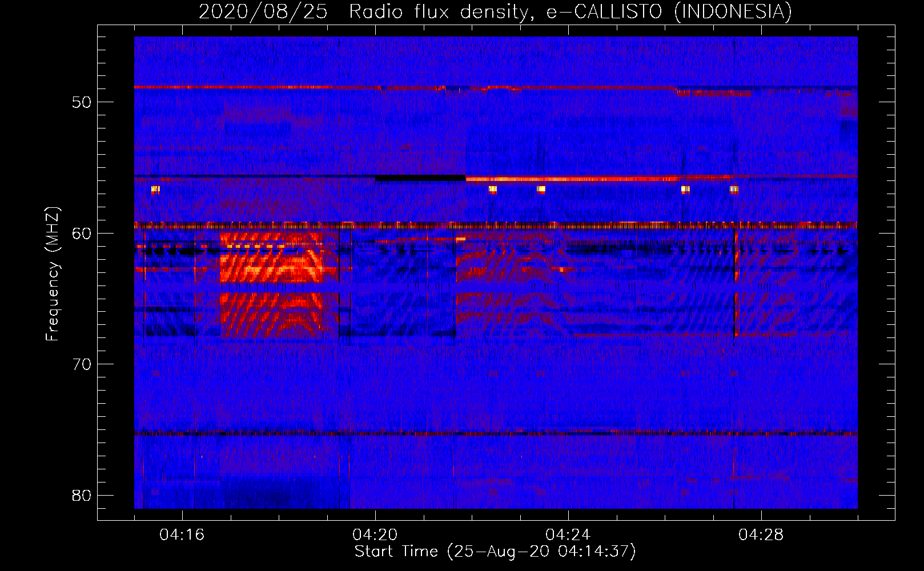Click the 70 MHz frequency tick label

click(82, 364)
